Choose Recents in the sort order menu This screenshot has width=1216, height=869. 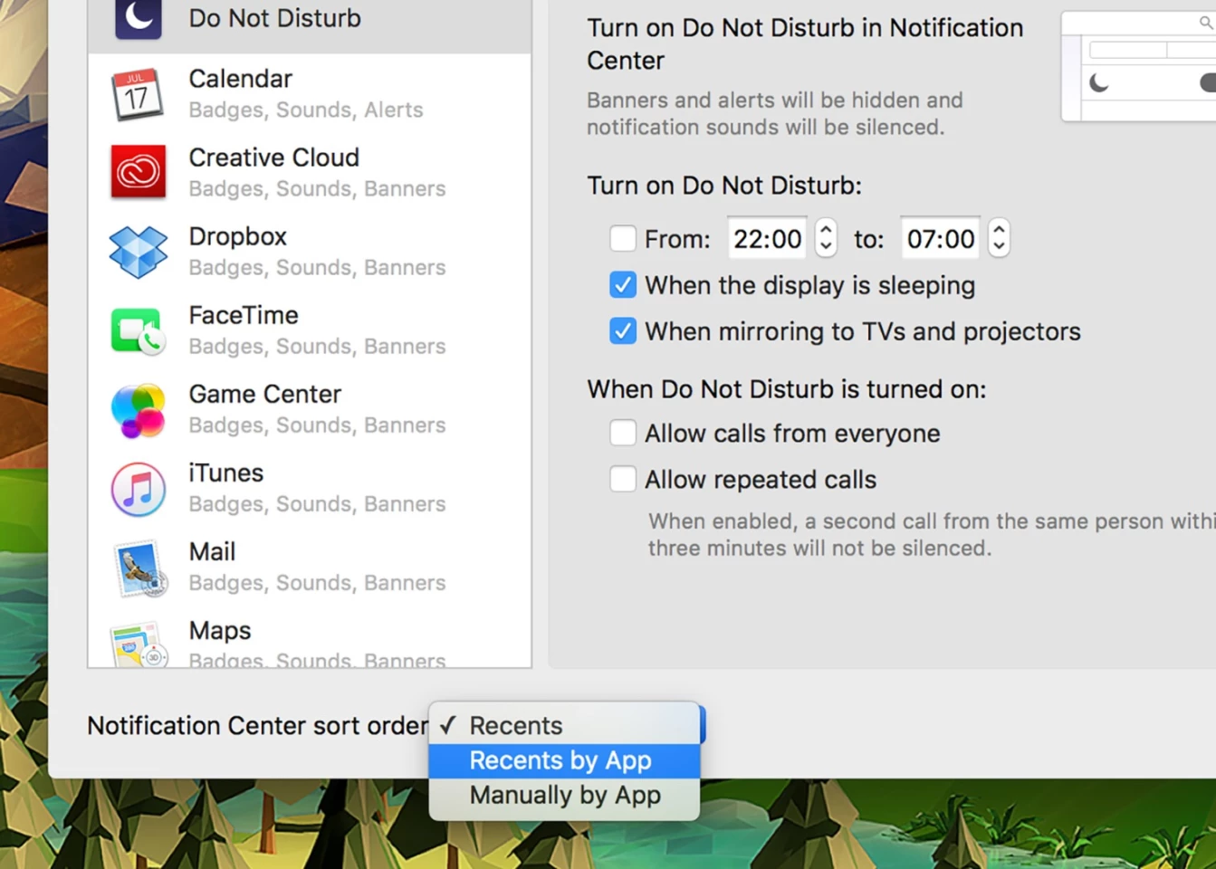pyautogui.click(x=564, y=725)
